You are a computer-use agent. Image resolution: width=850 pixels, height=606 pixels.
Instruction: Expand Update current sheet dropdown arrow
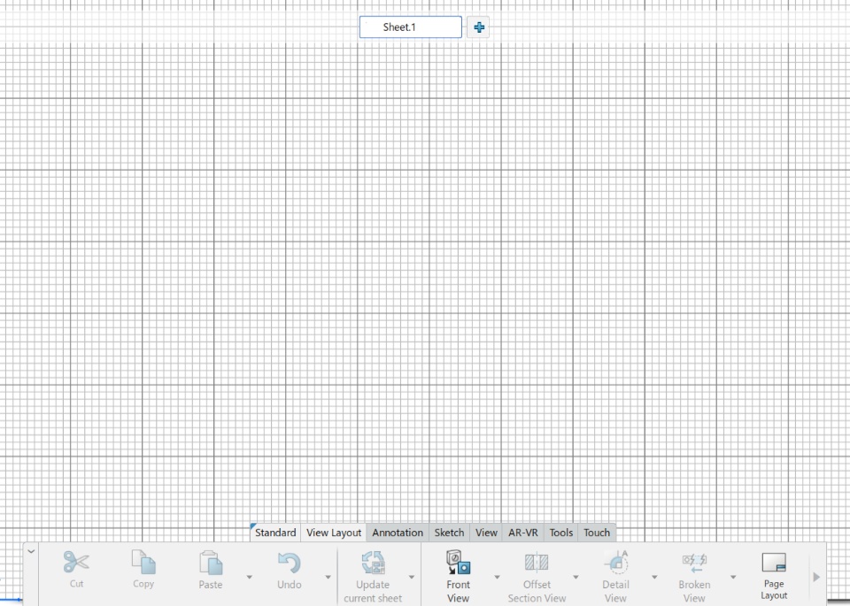[412, 578]
